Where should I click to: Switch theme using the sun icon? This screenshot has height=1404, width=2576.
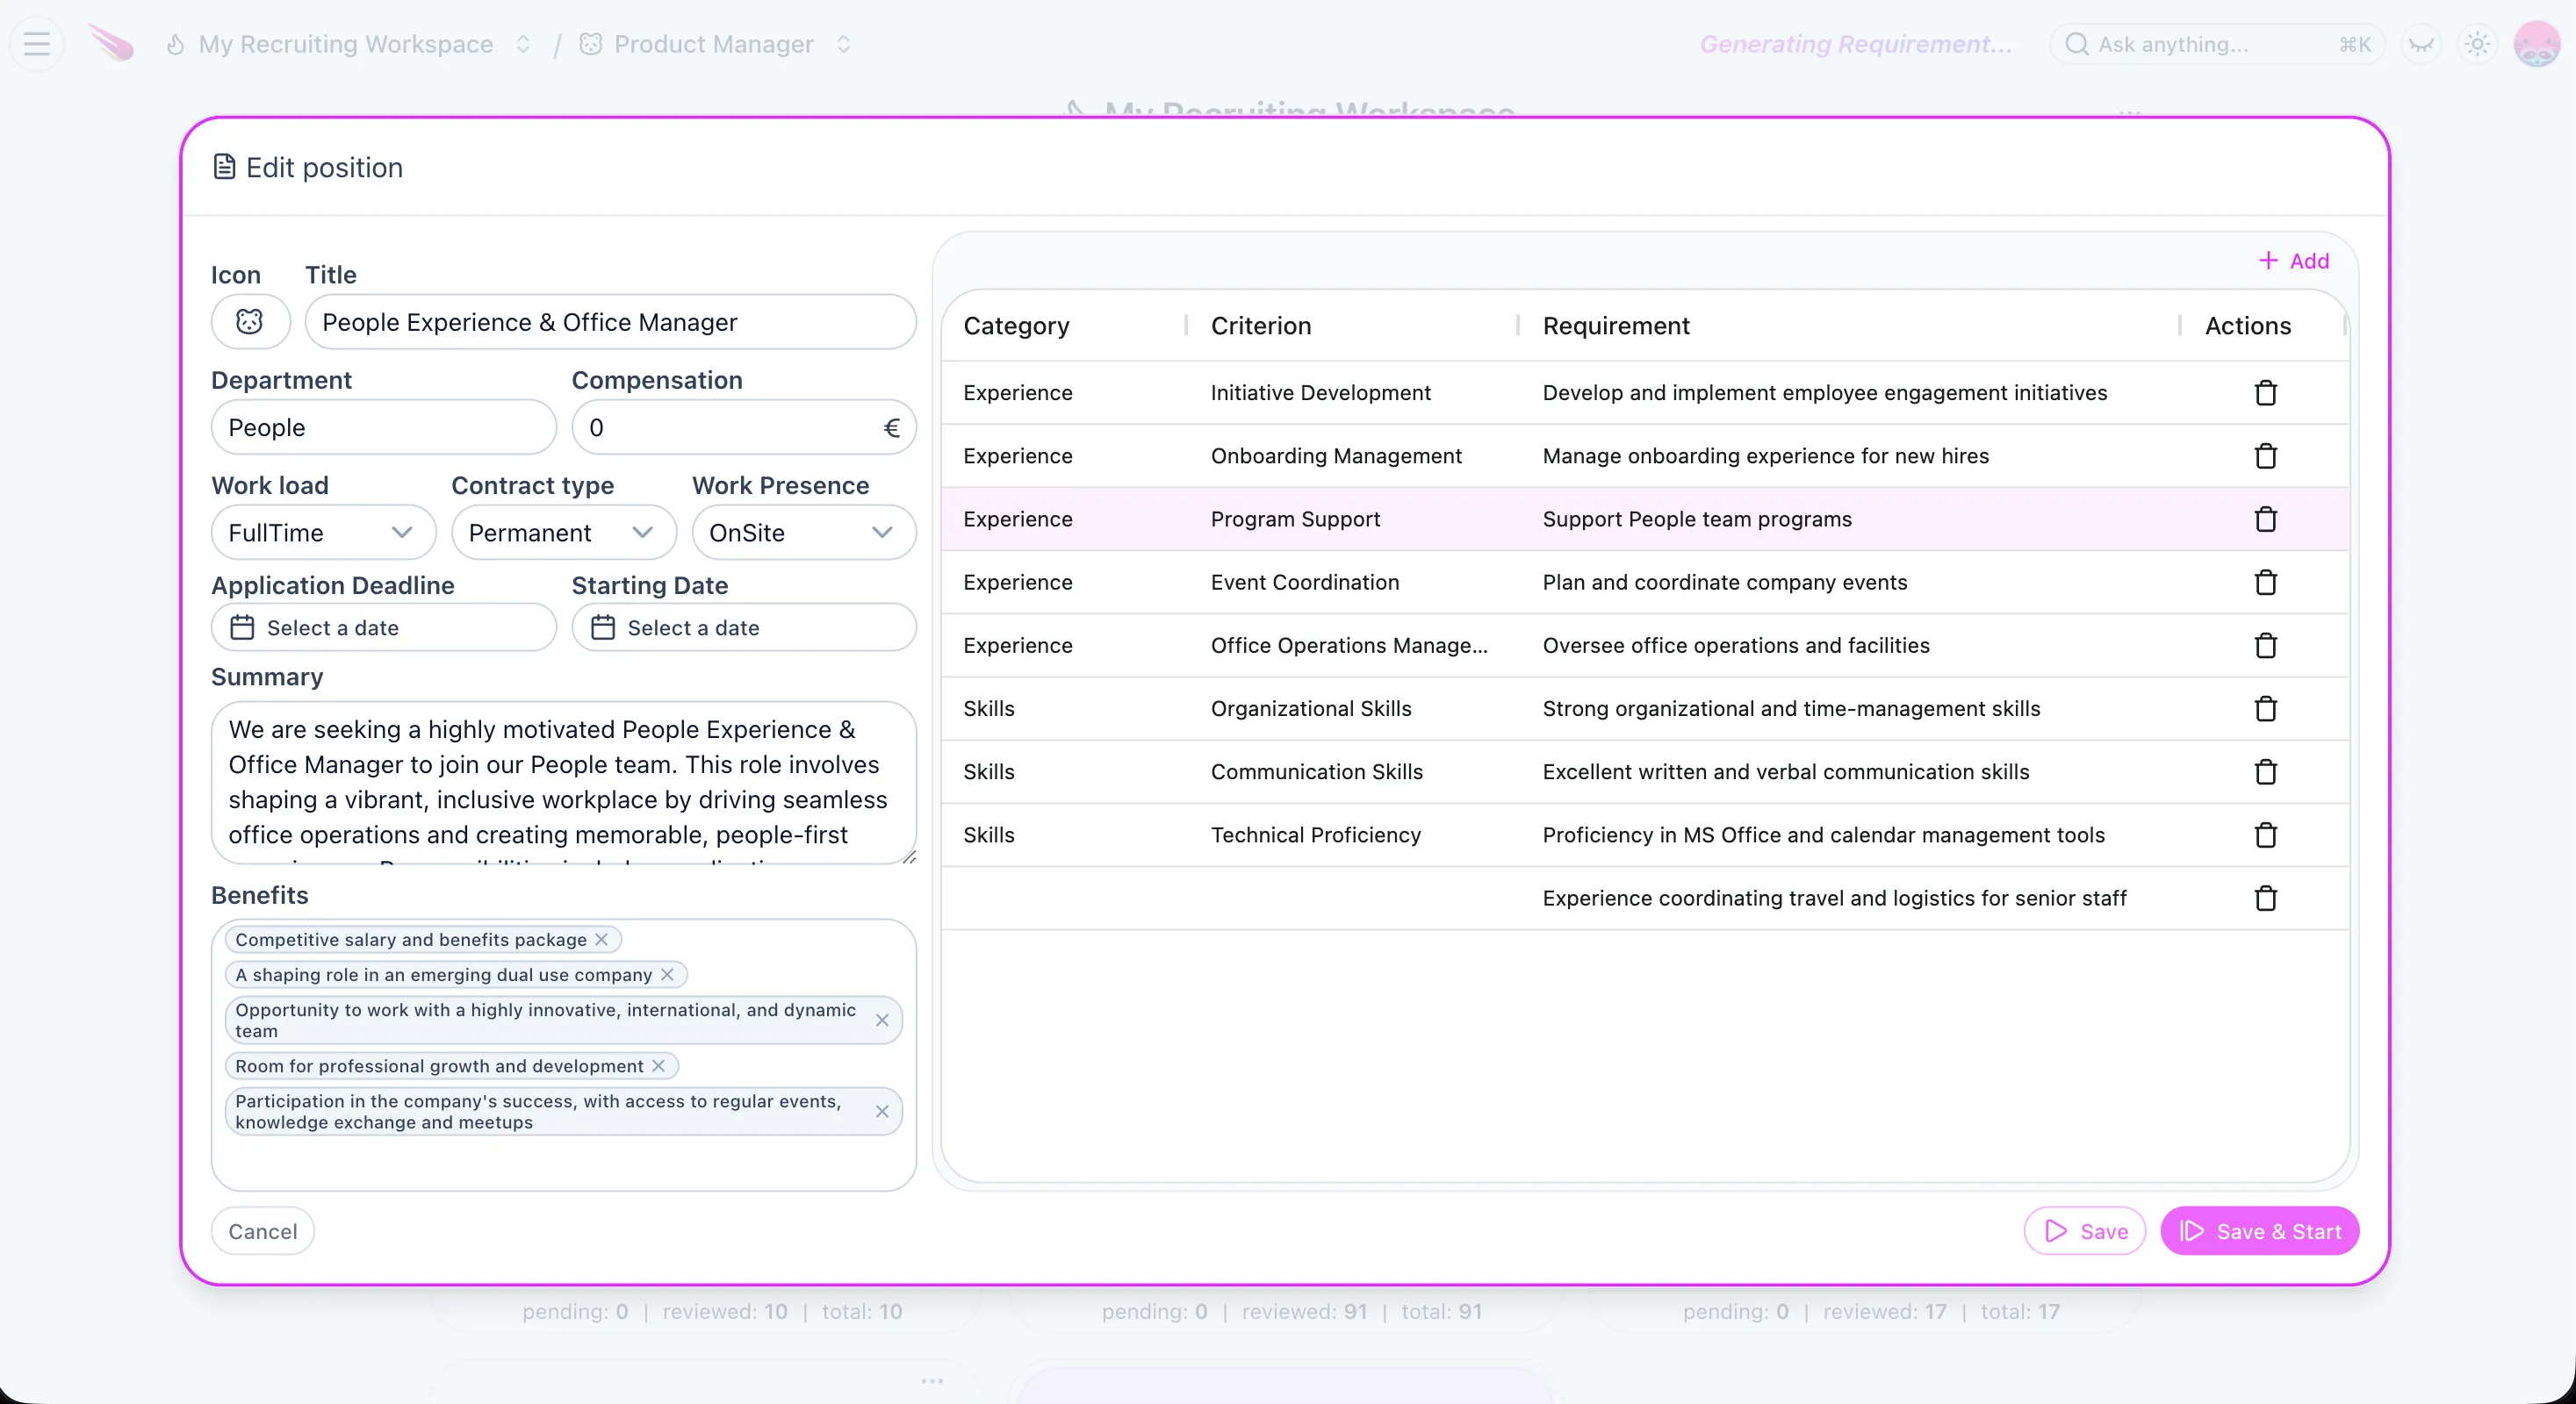coord(2478,43)
